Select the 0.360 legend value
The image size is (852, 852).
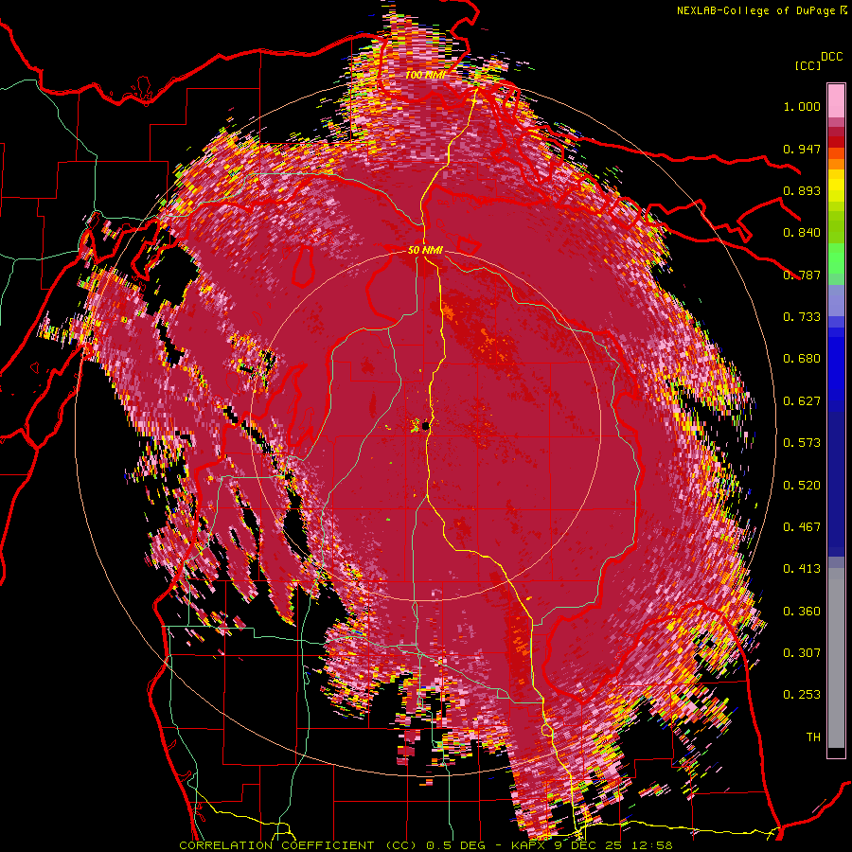click(x=802, y=612)
